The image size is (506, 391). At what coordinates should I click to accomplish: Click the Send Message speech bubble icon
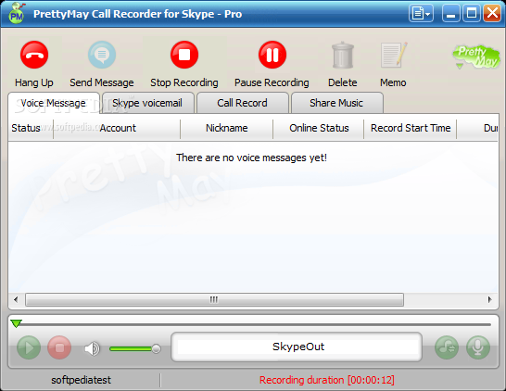[x=102, y=55]
